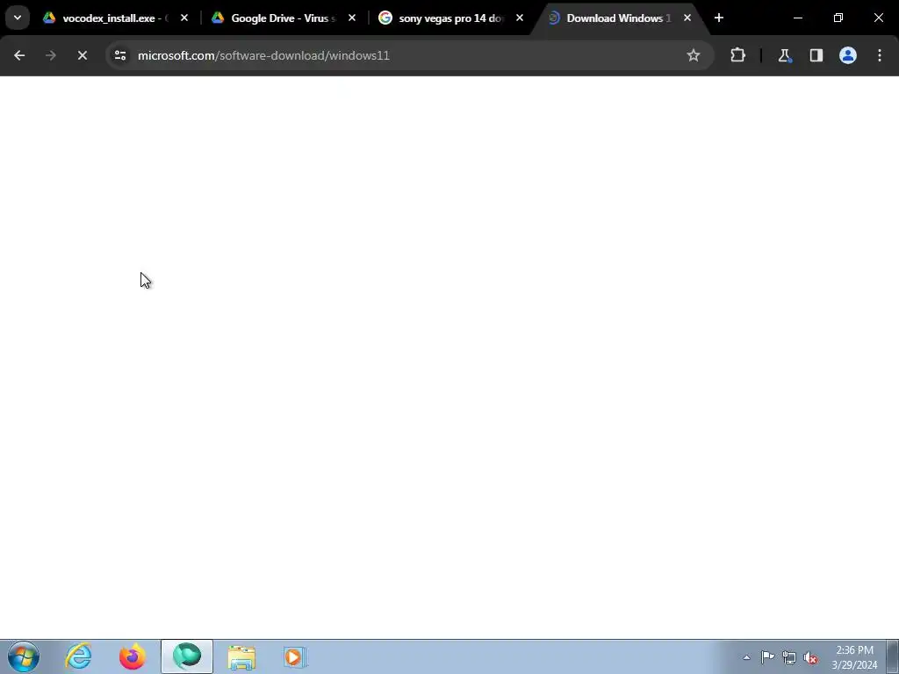Go back to previous page
This screenshot has height=674, width=899.
pos(19,55)
